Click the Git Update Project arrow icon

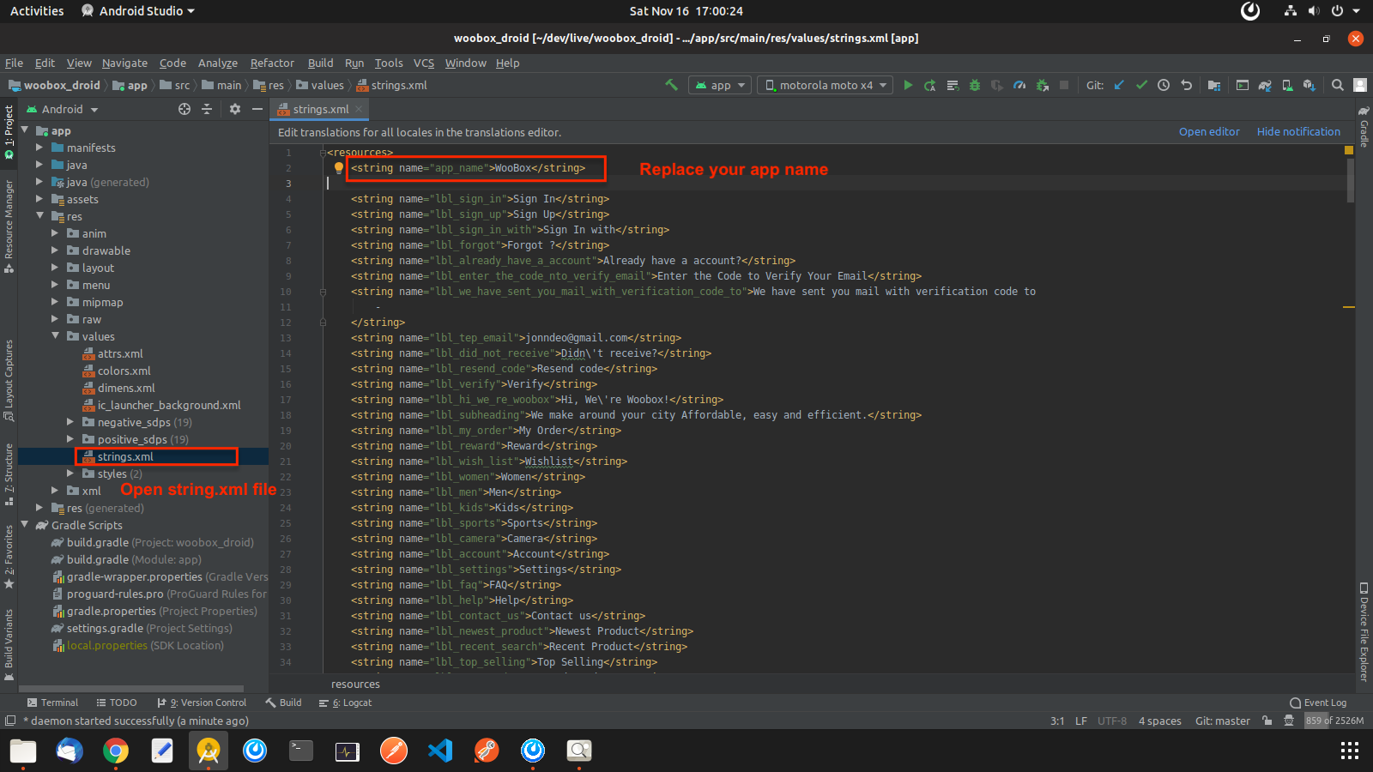click(x=1119, y=85)
